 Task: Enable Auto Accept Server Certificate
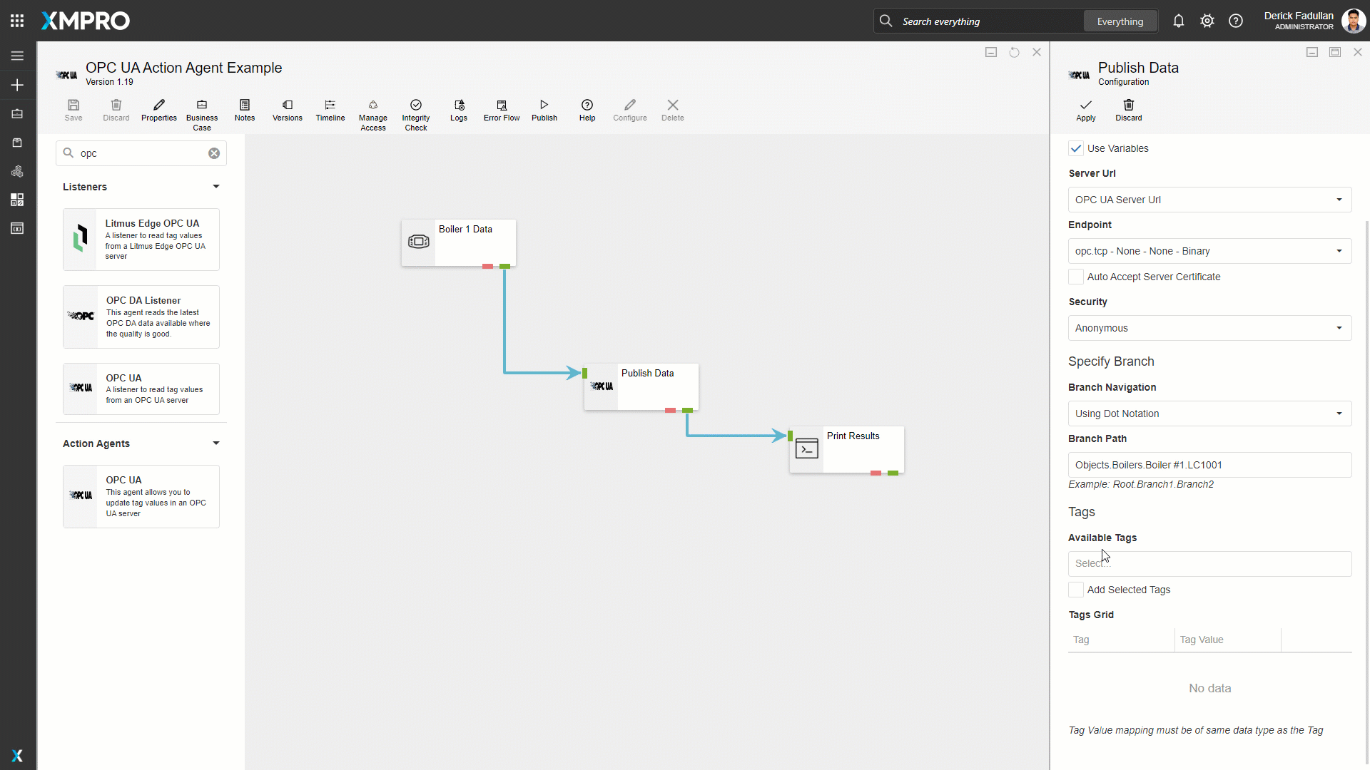pos(1076,277)
